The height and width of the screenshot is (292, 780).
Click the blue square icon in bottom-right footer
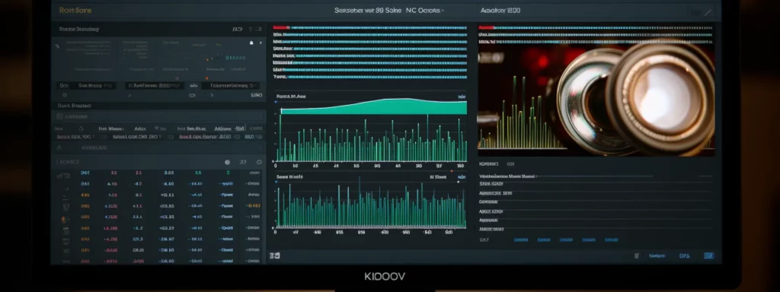(709, 255)
